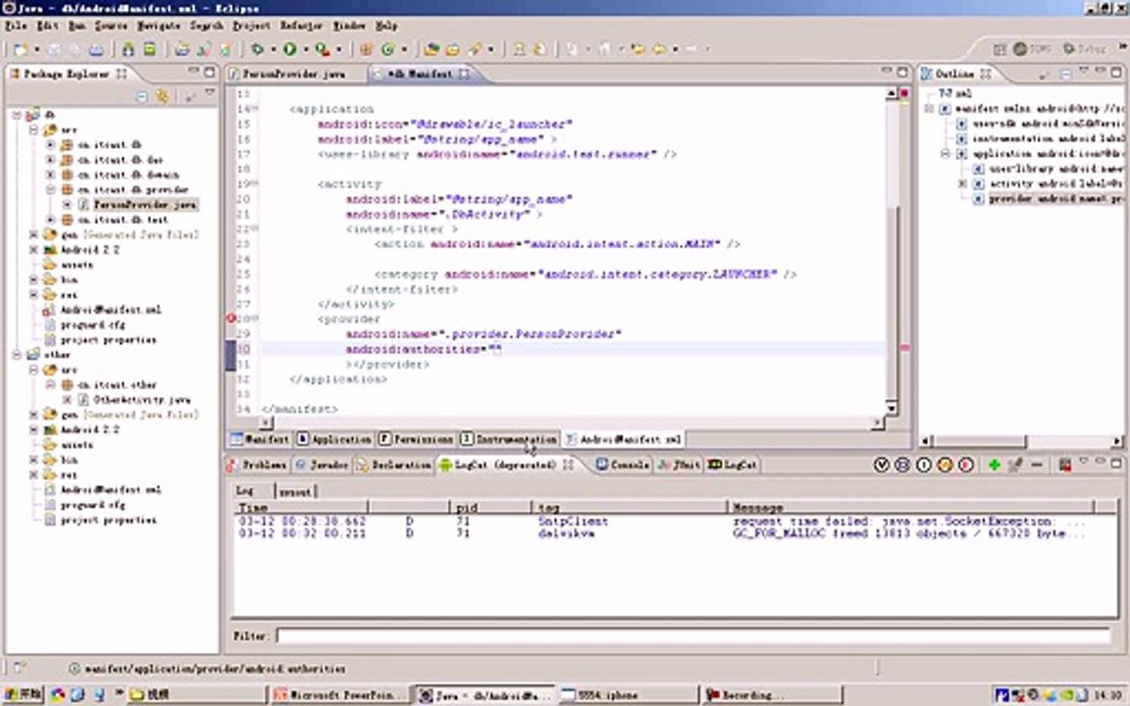Switch to the Application manifest tab
This screenshot has width=1130, height=706.
(334, 438)
